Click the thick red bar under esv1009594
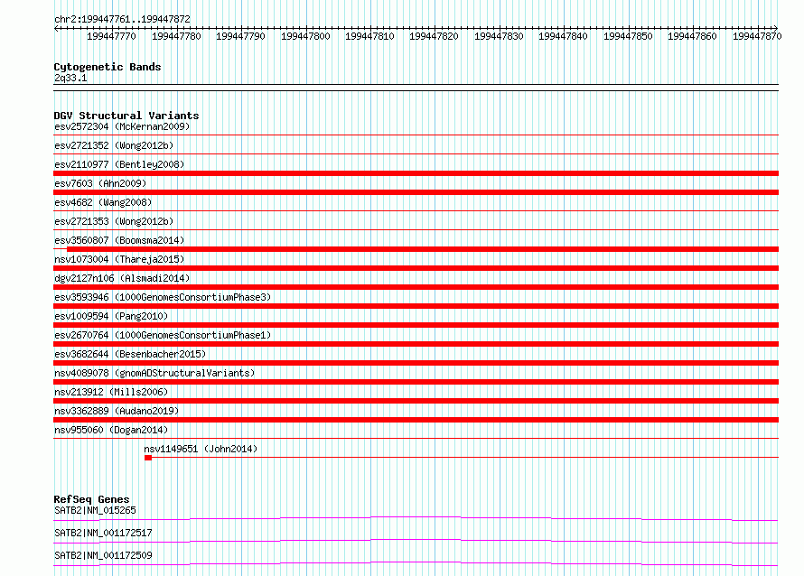 point(416,325)
